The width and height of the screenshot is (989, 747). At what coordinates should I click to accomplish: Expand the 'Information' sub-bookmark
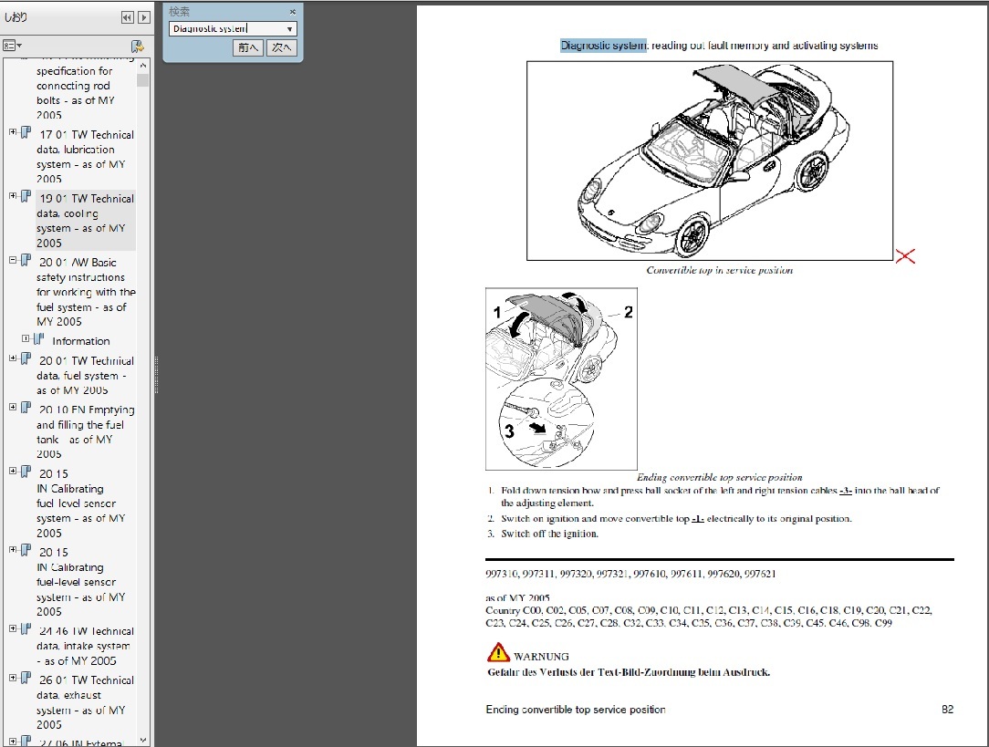[26, 338]
